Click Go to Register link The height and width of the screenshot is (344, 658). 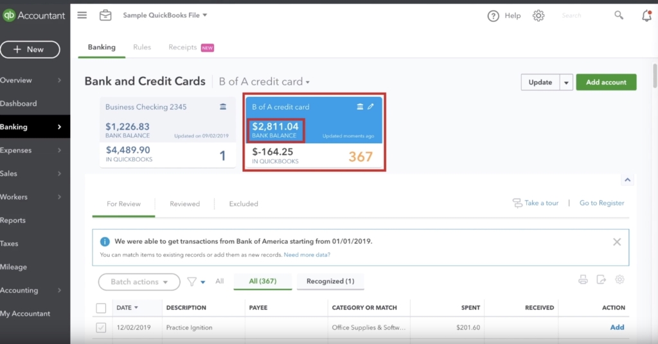coord(601,203)
